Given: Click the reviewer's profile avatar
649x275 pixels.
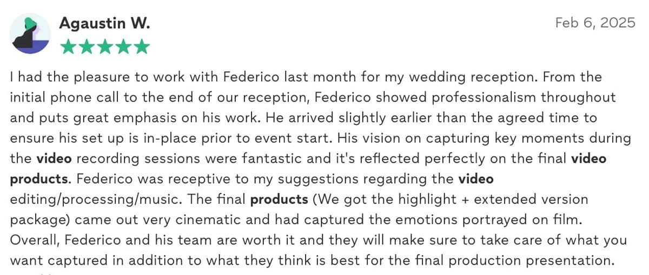Looking at the screenshot, I should [x=30, y=33].
